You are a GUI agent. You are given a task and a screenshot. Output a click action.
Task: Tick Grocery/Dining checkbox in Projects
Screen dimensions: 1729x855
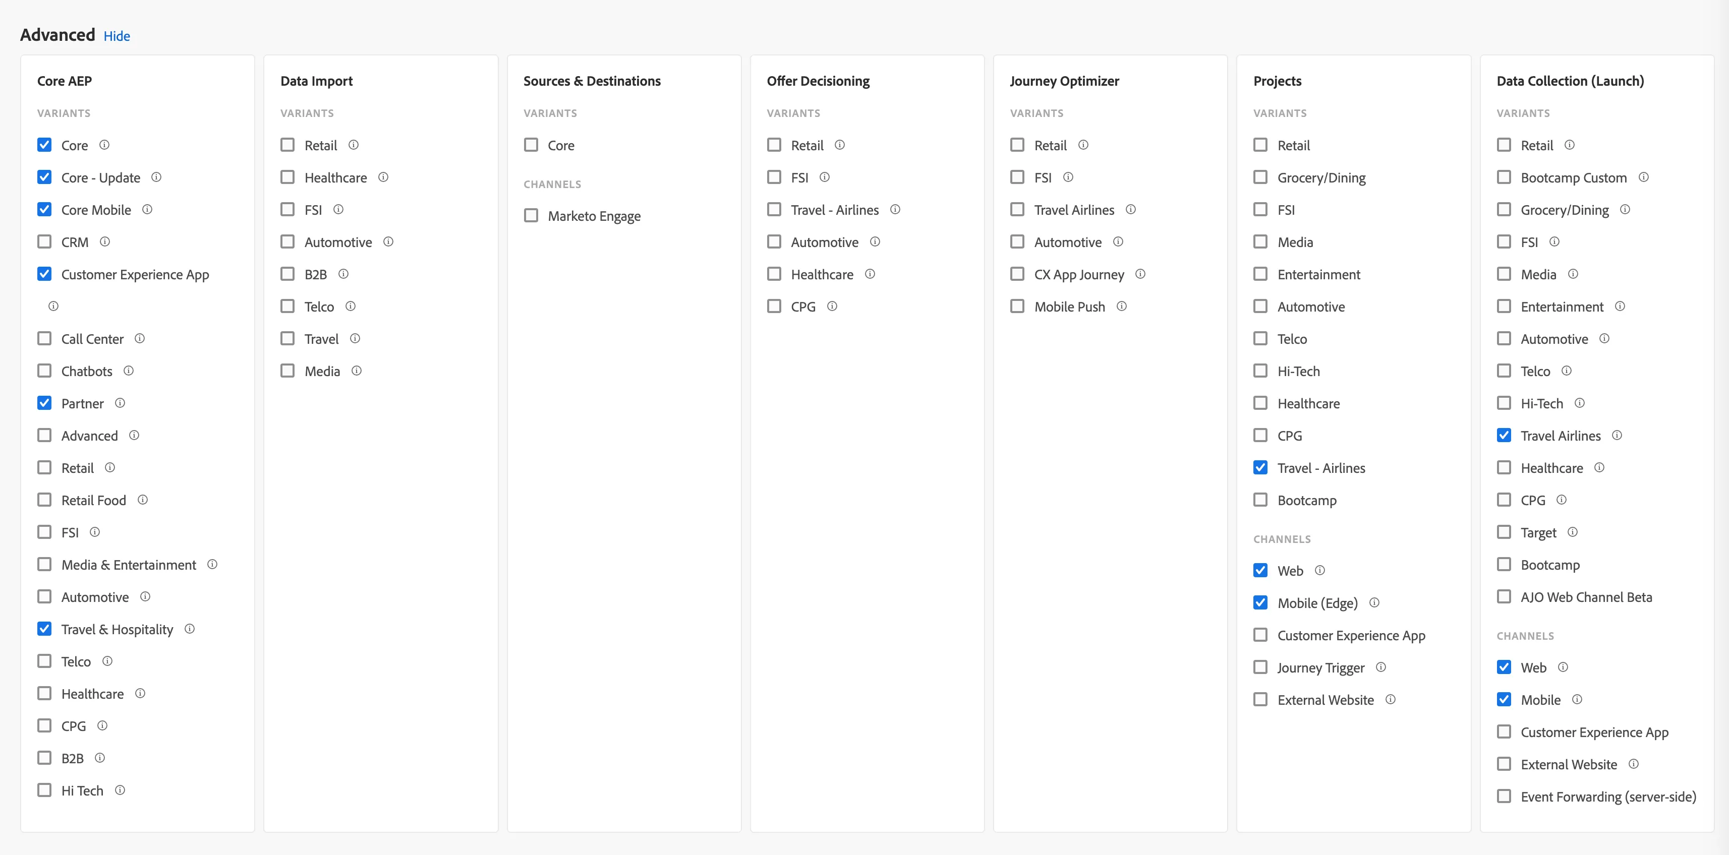coord(1260,177)
